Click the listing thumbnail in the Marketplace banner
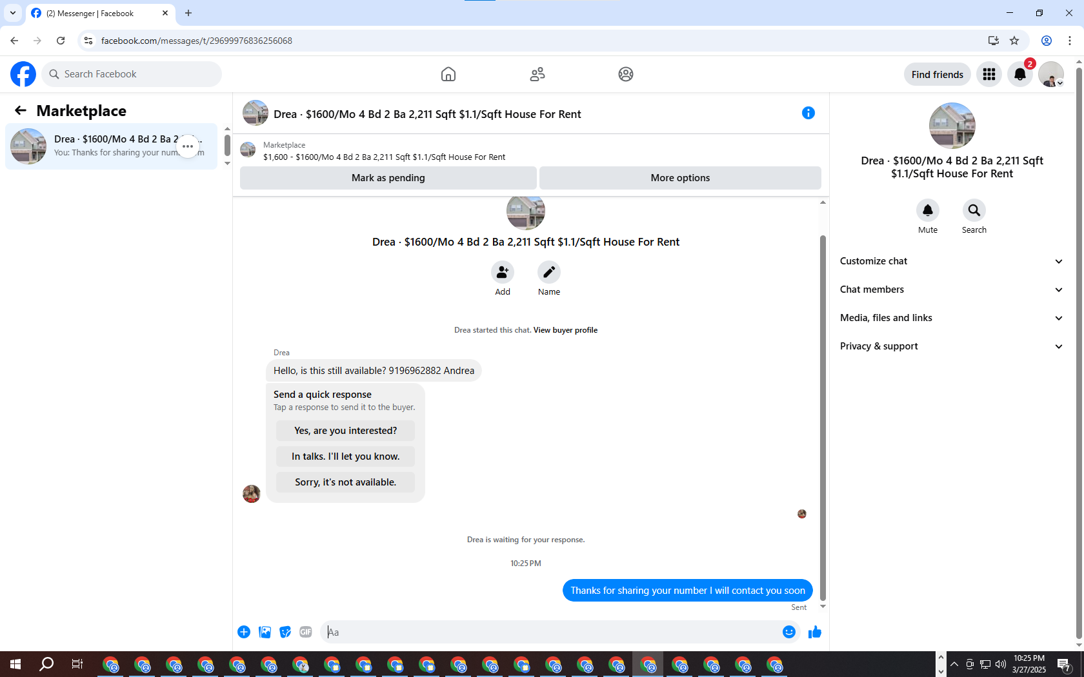 point(248,150)
